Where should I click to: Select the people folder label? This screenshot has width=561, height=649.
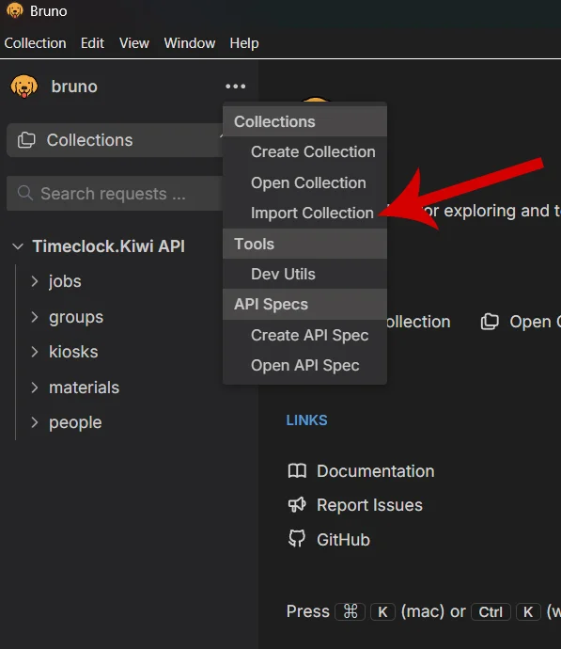[75, 422]
